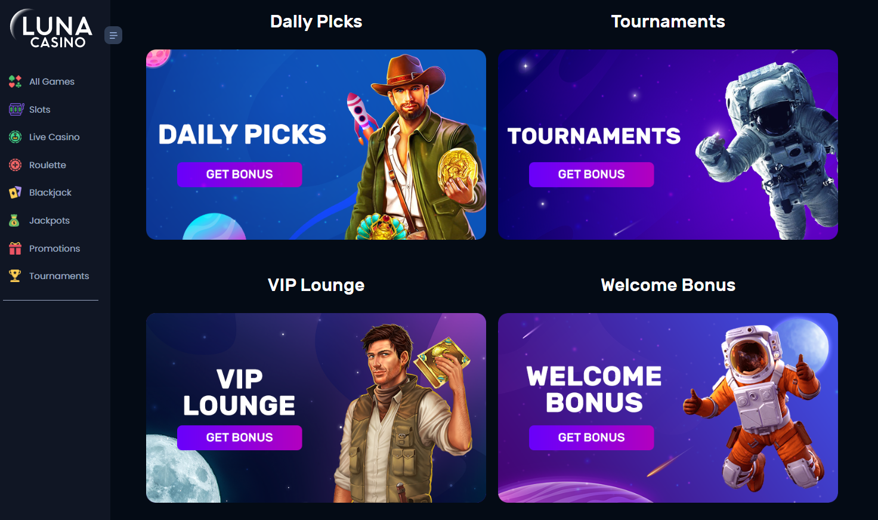This screenshot has height=520, width=878.
Task: Click the Tournaments section heading
Action: [x=668, y=21]
